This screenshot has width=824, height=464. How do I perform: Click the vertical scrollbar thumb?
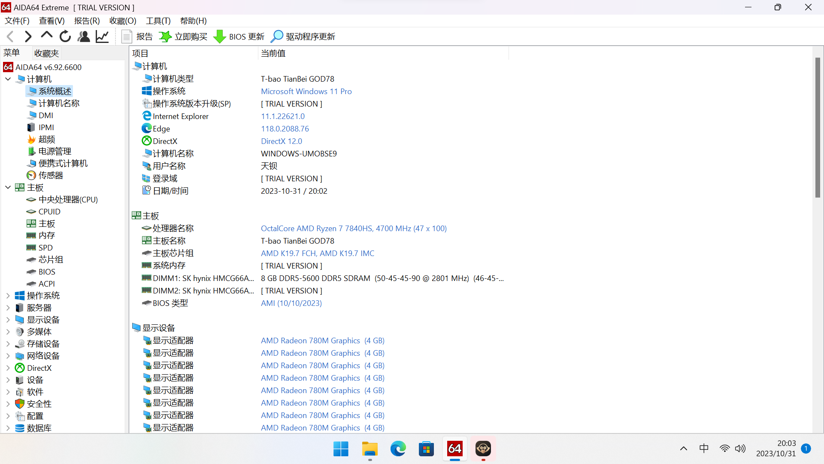tap(818, 128)
